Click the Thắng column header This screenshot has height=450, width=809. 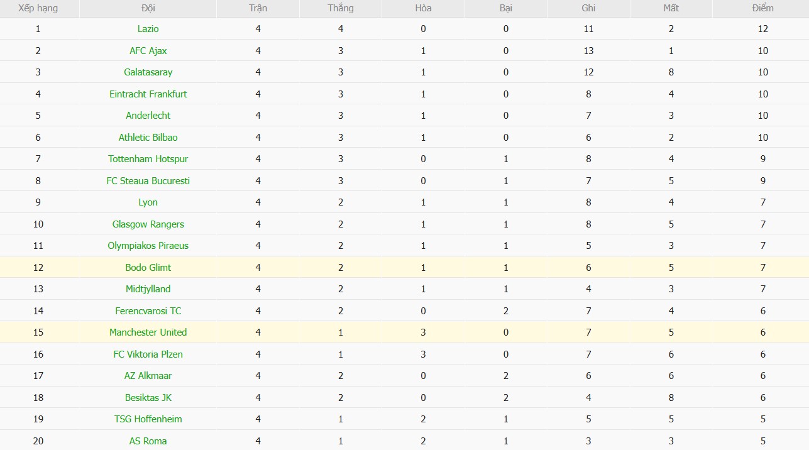coord(341,8)
